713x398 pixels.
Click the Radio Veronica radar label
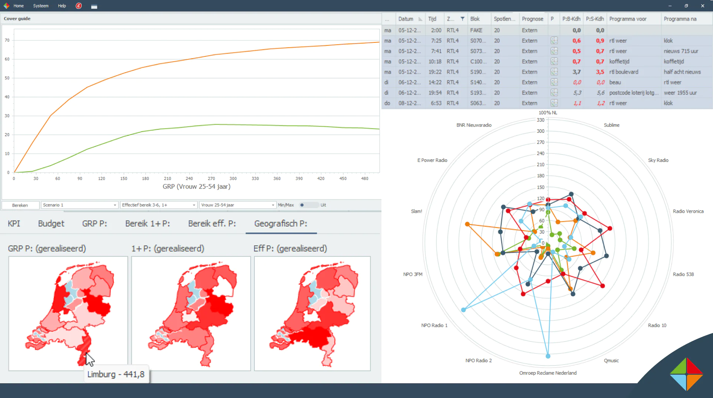coord(688,211)
